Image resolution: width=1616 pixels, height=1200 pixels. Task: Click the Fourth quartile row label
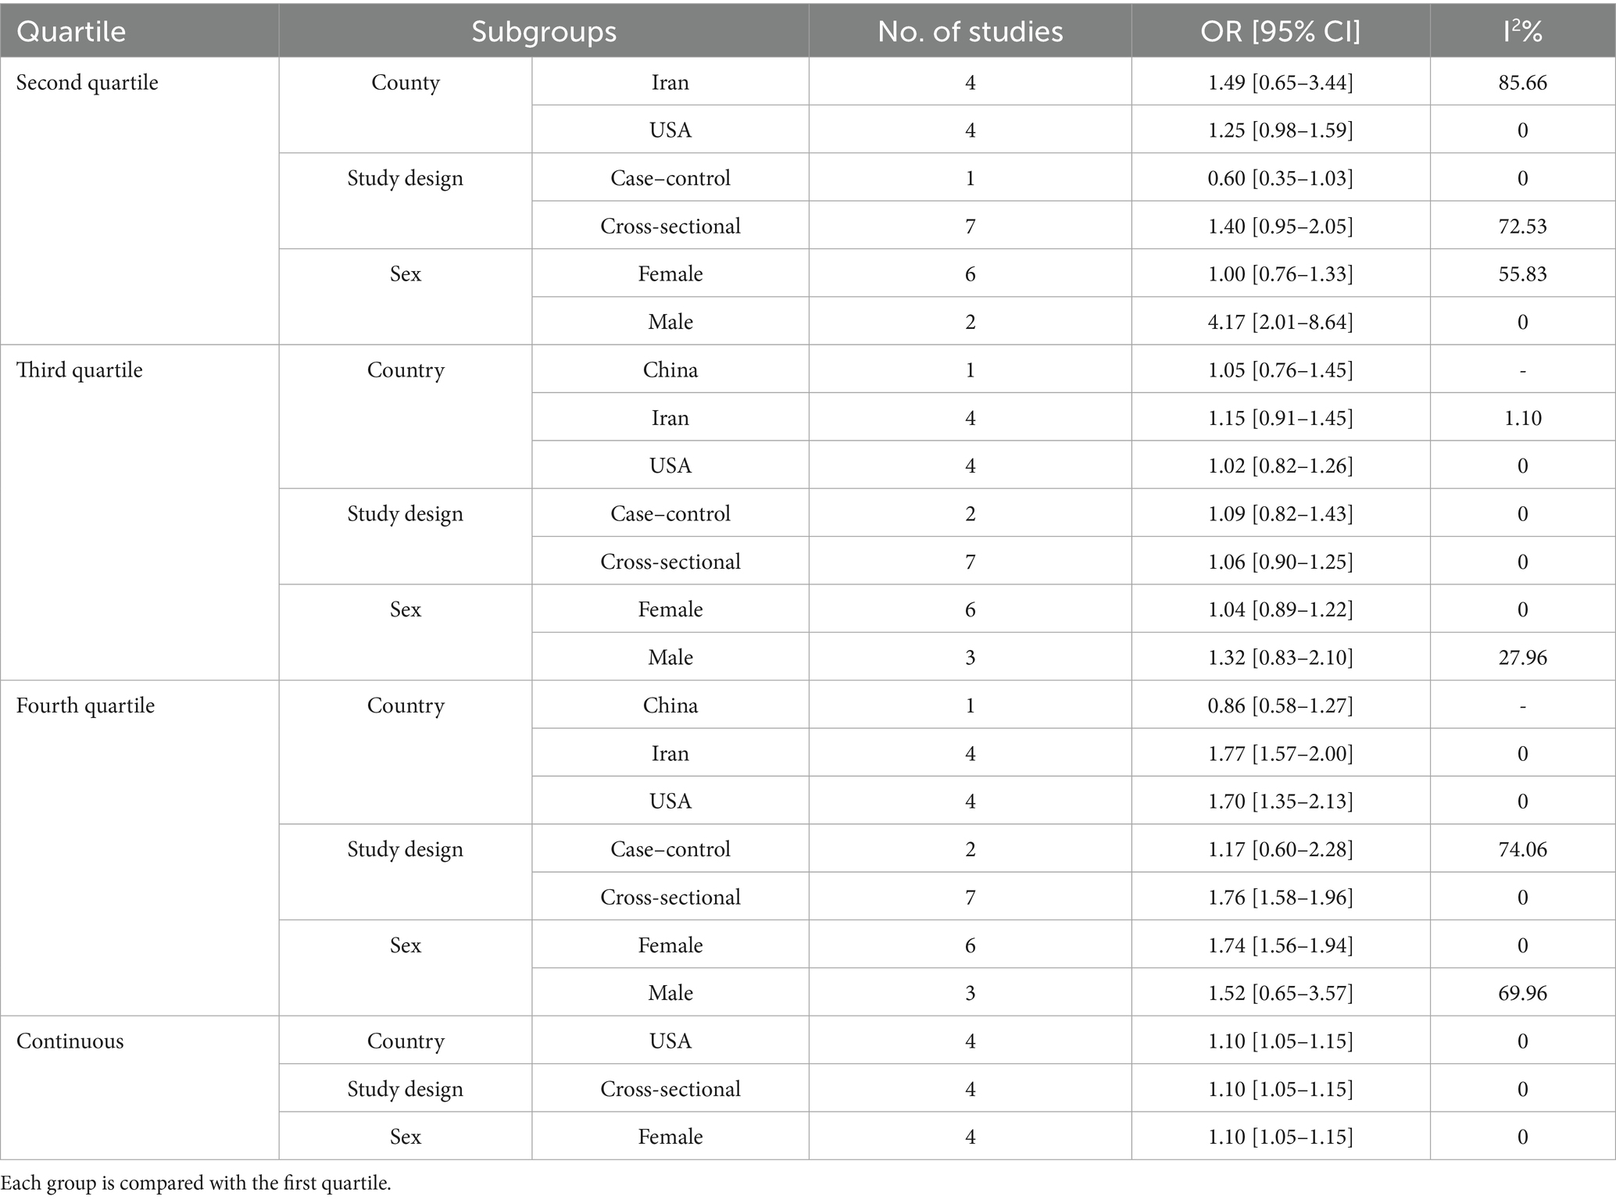pos(86,706)
